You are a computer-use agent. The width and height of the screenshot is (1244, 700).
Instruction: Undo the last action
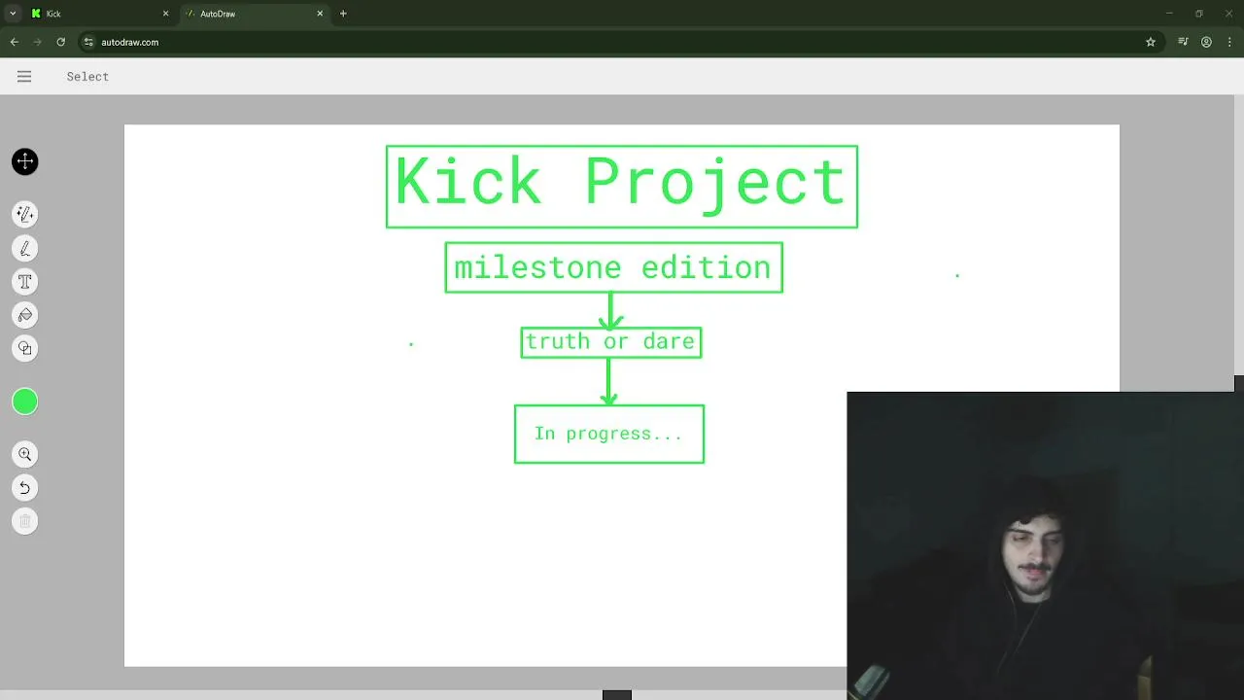tap(25, 487)
